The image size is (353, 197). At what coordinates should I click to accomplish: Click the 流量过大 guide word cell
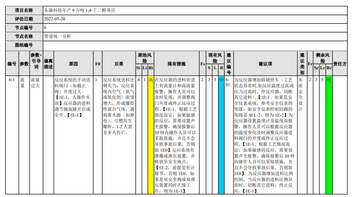point(36,135)
